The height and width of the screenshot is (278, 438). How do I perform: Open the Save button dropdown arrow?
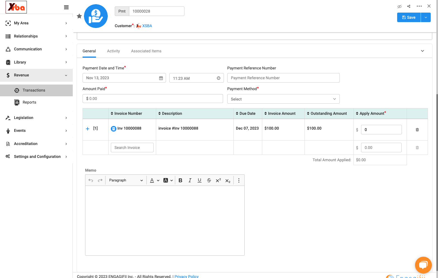point(426,17)
